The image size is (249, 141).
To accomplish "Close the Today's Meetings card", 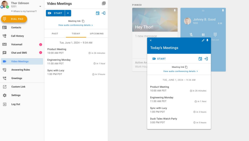I will (x=151, y=40).
